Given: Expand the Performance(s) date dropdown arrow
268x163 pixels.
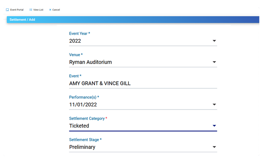Looking at the screenshot, I should pyautogui.click(x=214, y=104).
